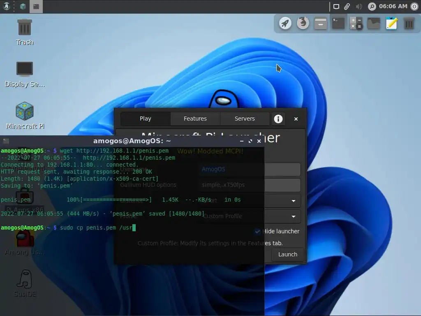Toggle the Hide launcher checkbox
Viewport: 421px width, 316px height.
(x=258, y=231)
